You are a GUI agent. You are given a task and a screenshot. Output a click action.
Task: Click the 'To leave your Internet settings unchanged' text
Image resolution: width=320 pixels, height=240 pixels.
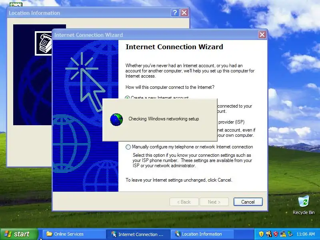(x=179, y=180)
